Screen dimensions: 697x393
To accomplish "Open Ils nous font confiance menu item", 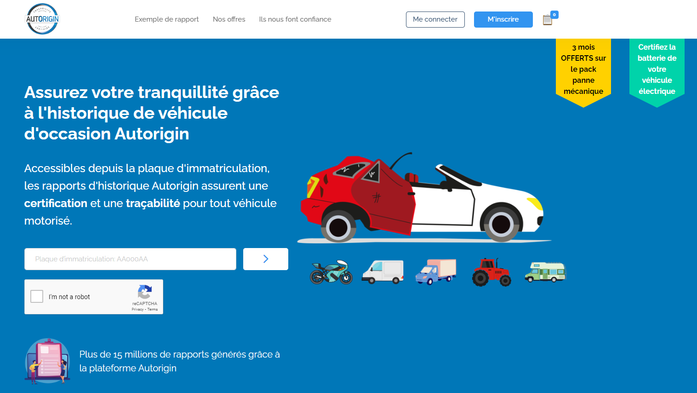I will [295, 19].
